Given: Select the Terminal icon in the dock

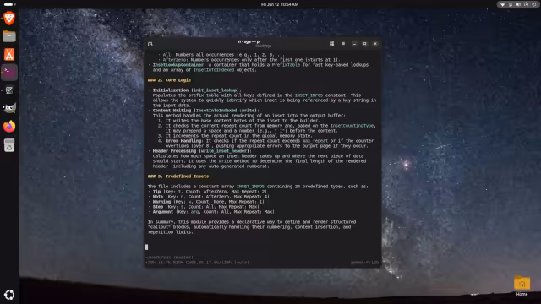Looking at the screenshot, I should (9, 73).
